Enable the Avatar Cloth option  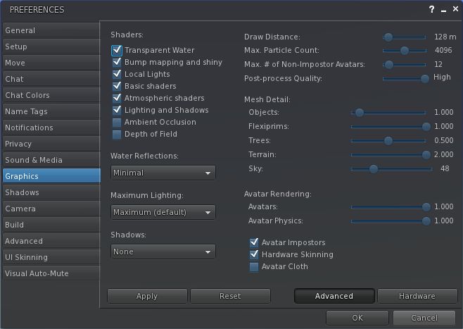pos(254,267)
